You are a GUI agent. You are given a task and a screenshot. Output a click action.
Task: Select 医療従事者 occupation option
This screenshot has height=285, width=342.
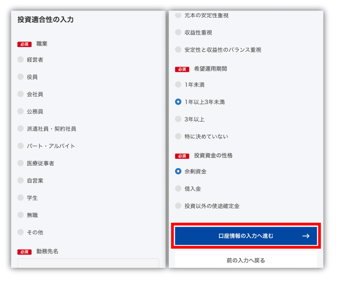(x=21, y=163)
